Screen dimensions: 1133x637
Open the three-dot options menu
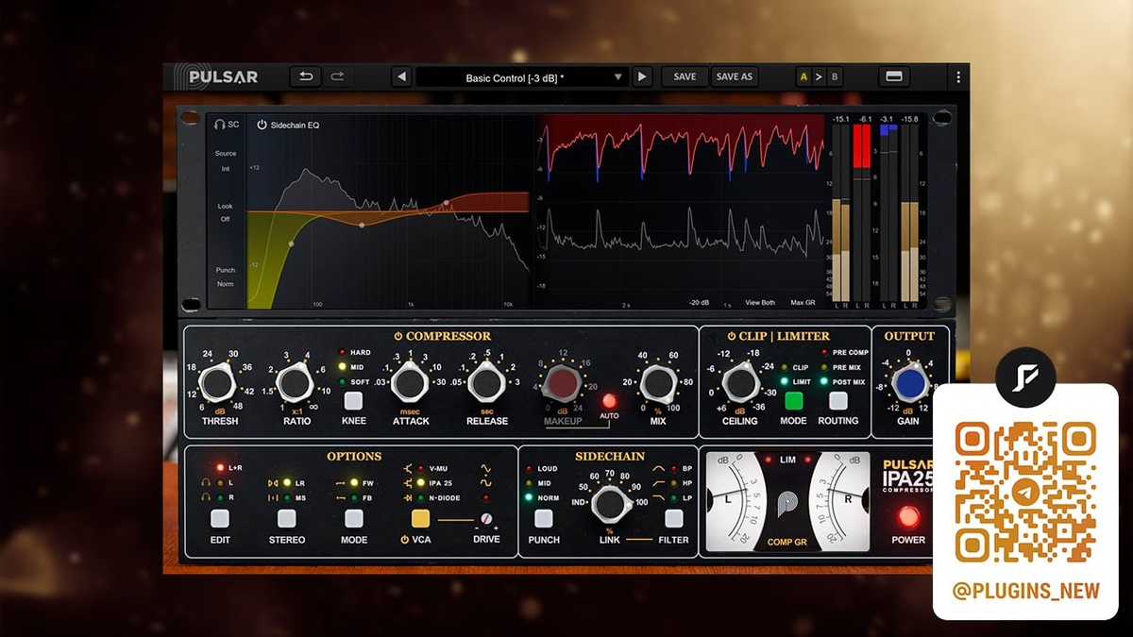(958, 77)
